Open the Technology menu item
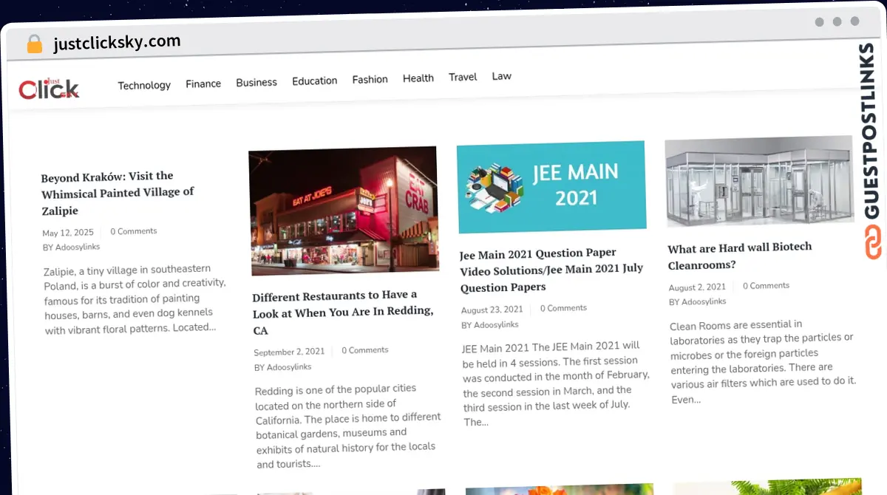 tap(144, 85)
